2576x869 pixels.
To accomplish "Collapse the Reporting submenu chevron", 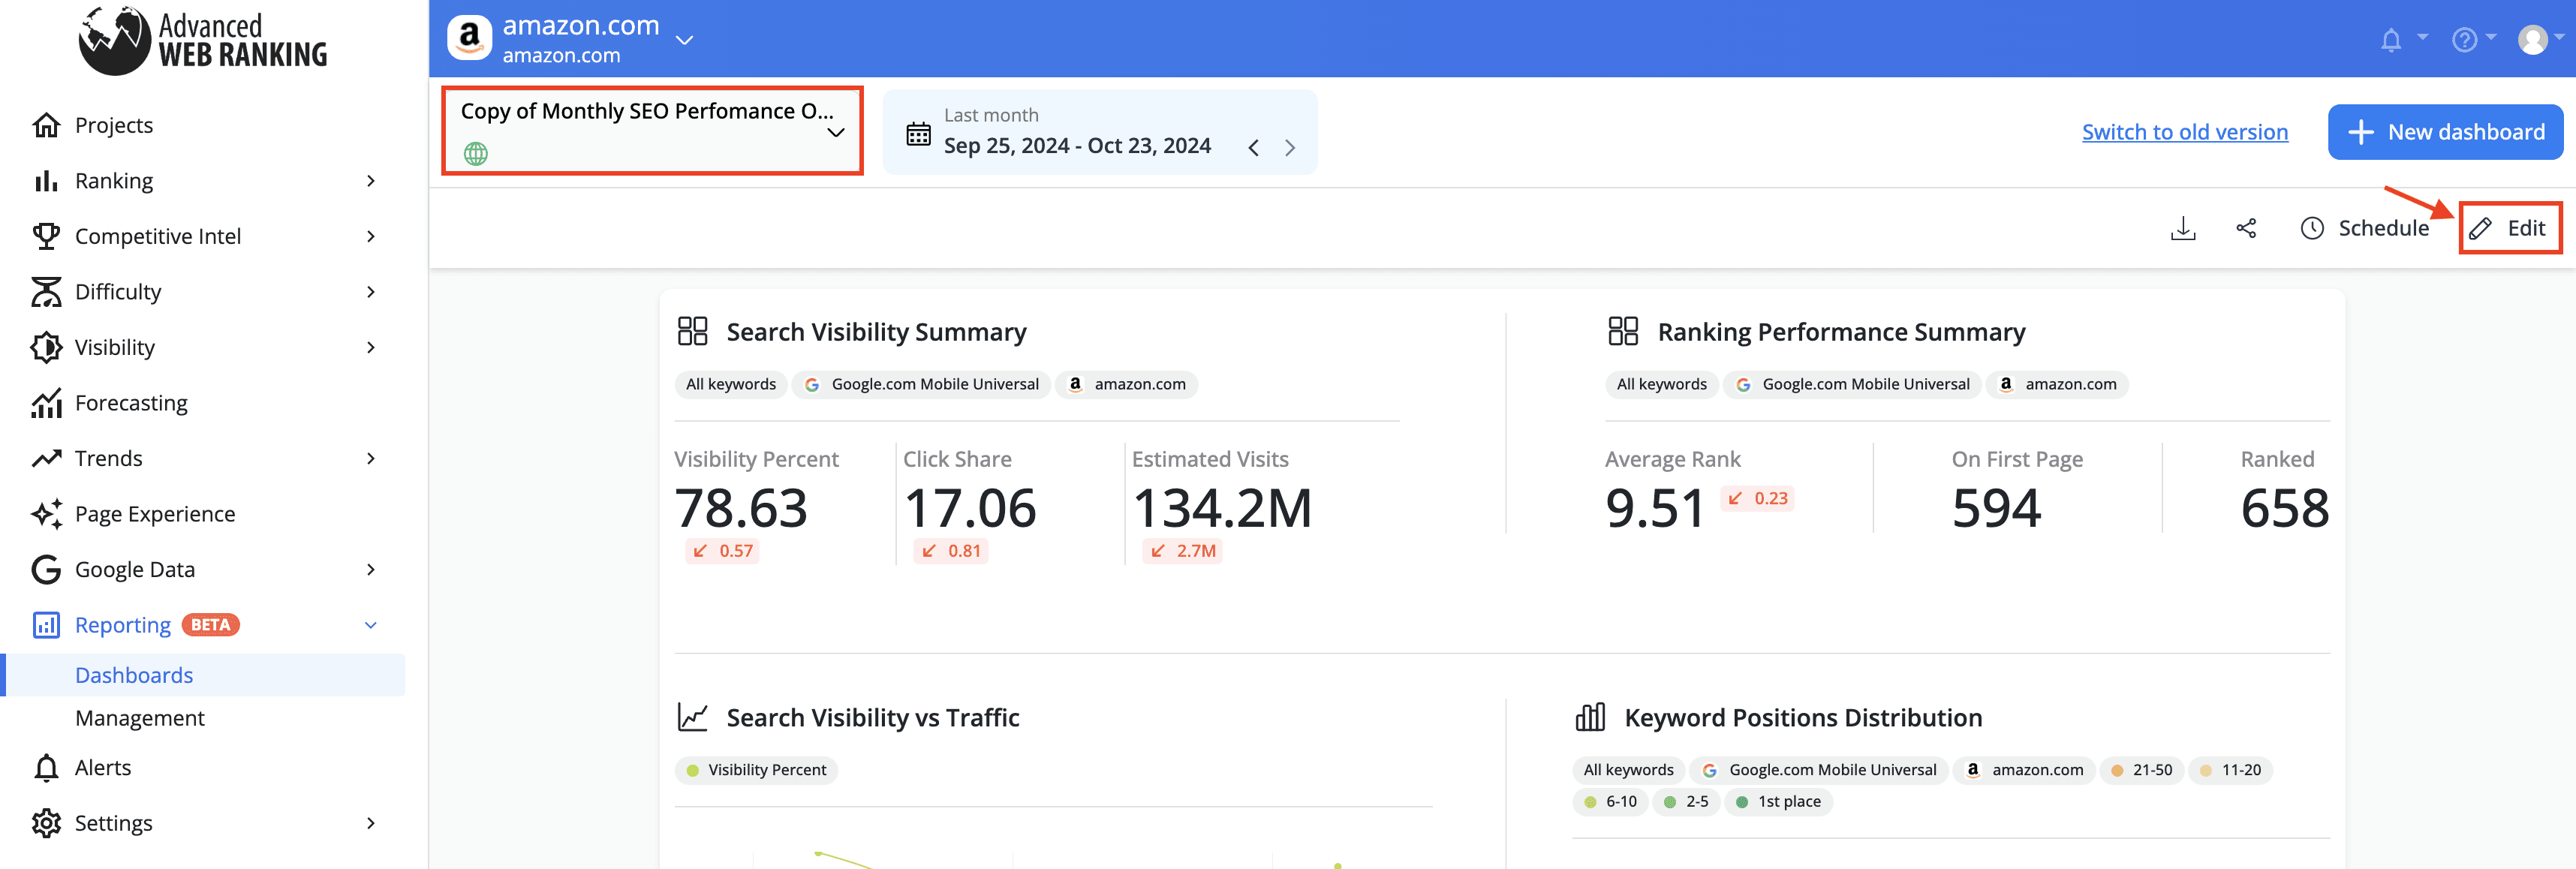I will pos(371,625).
